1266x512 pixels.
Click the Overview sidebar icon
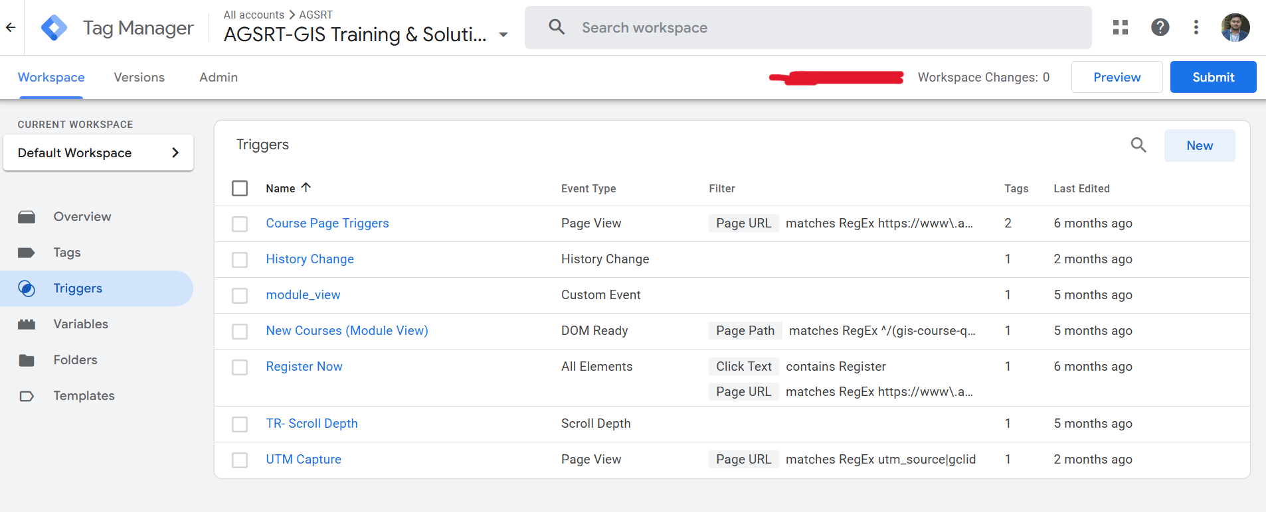click(27, 217)
